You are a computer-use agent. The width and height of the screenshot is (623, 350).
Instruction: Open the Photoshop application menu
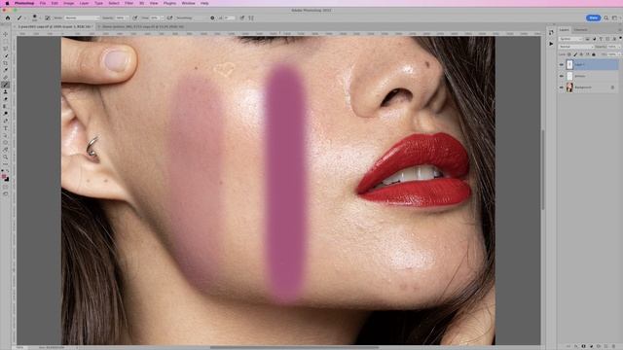coord(23,3)
